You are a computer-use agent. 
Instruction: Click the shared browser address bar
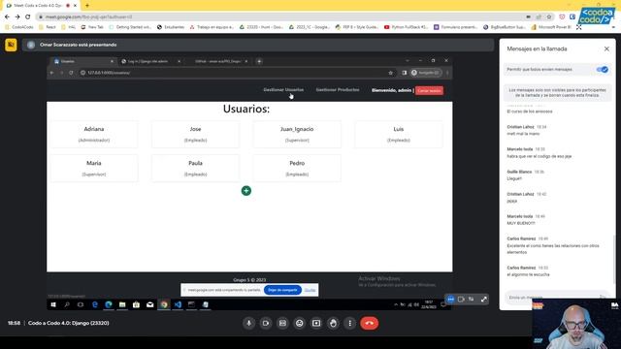point(234,73)
